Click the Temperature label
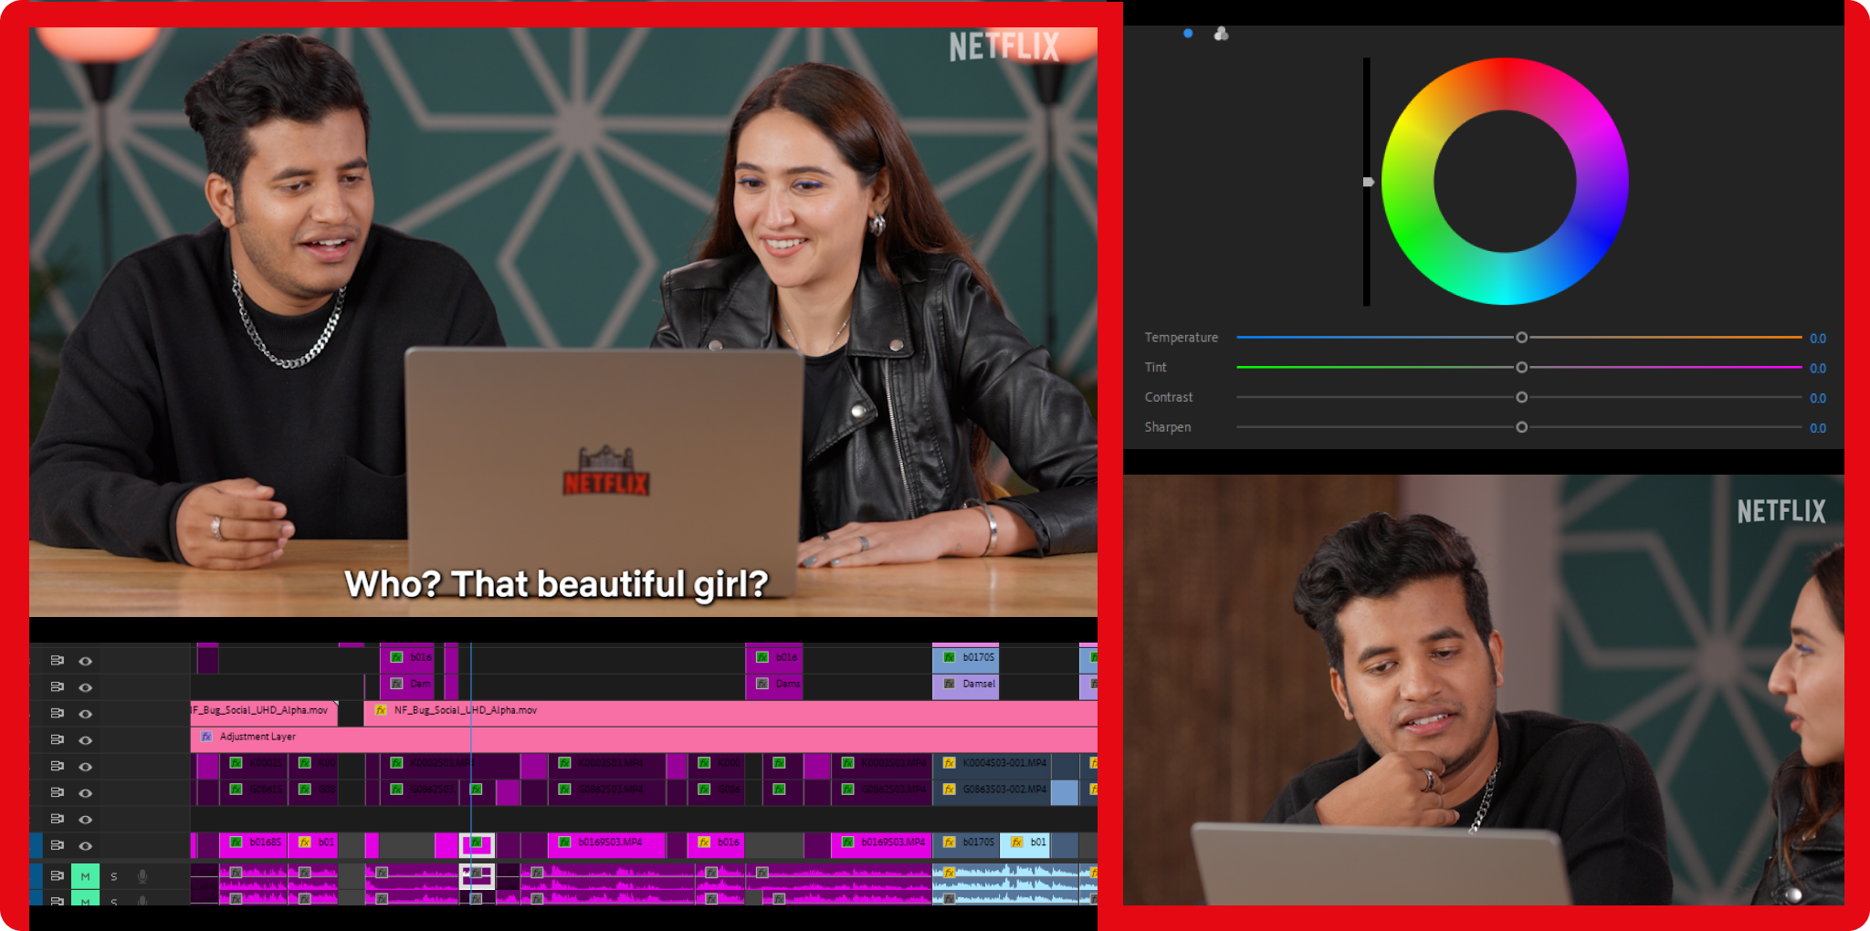The height and width of the screenshot is (931, 1870). [x=1182, y=338]
